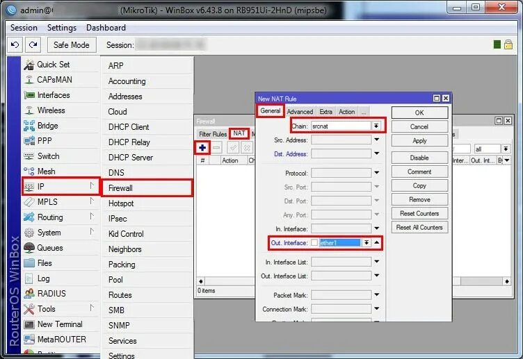Image resolution: width=523 pixels, height=359 pixels.
Task: Open the Dashboard menu
Action: click(106, 28)
